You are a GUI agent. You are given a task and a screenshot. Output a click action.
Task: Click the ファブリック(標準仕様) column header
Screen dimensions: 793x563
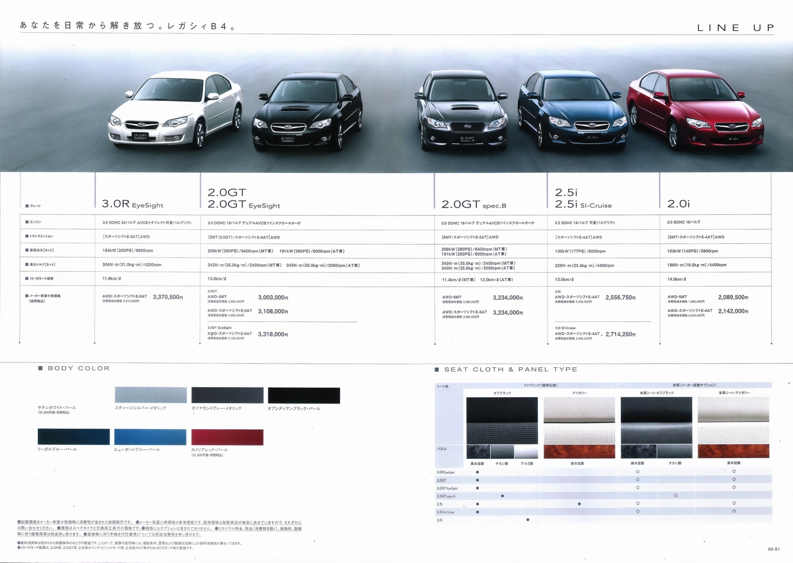(540, 385)
